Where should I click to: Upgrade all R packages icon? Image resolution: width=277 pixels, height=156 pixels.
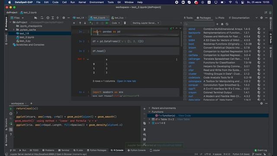click(222, 24)
